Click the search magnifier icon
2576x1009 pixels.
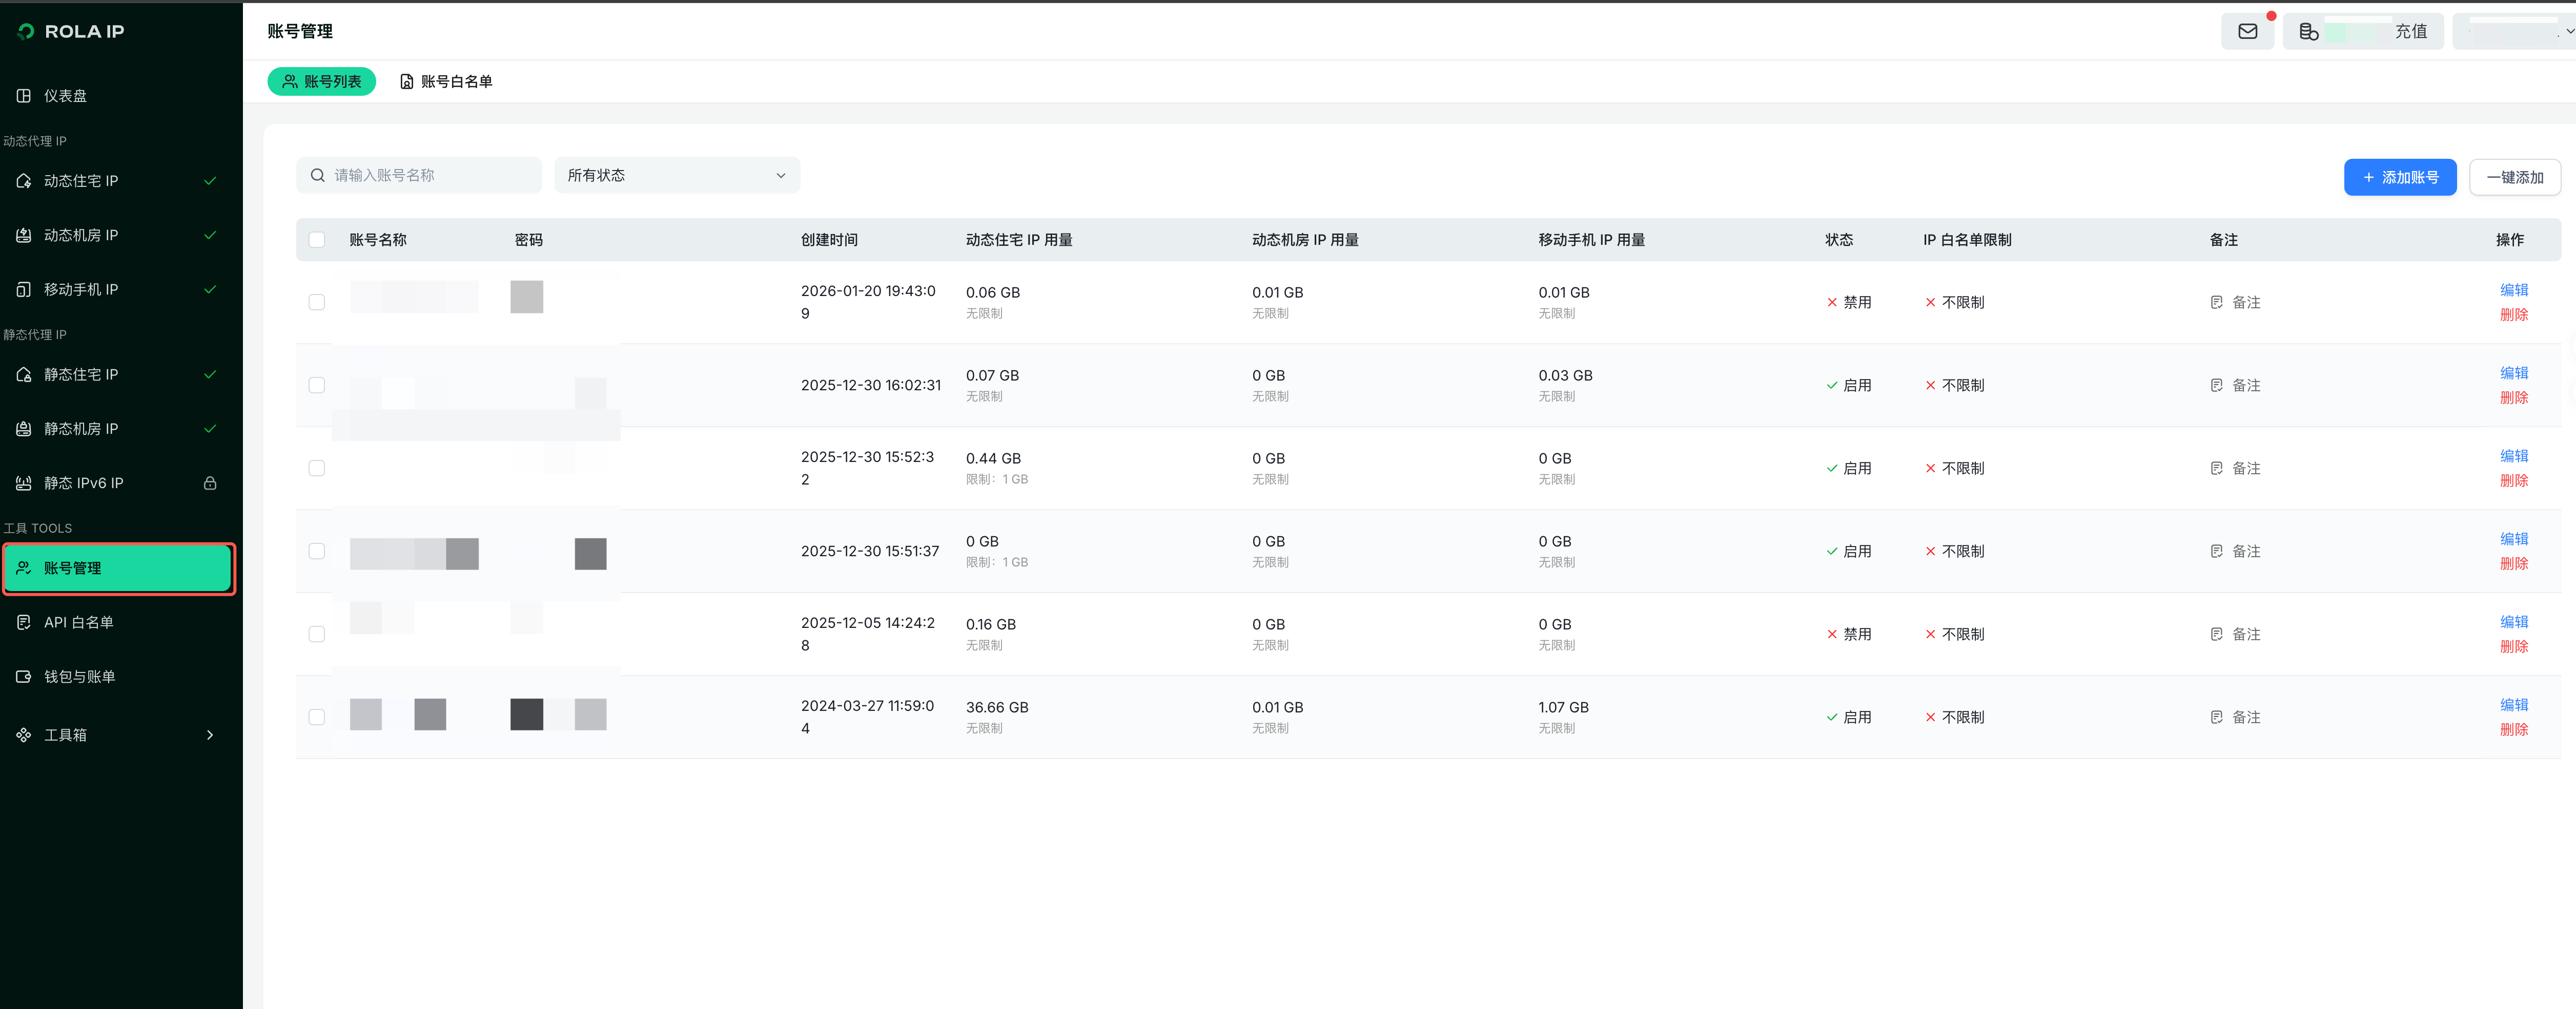click(317, 176)
